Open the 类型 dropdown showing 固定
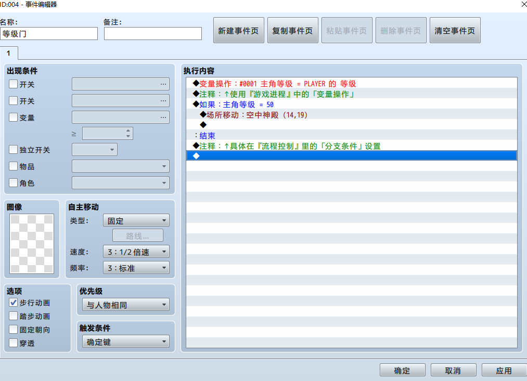The image size is (527, 381). pyautogui.click(x=136, y=220)
